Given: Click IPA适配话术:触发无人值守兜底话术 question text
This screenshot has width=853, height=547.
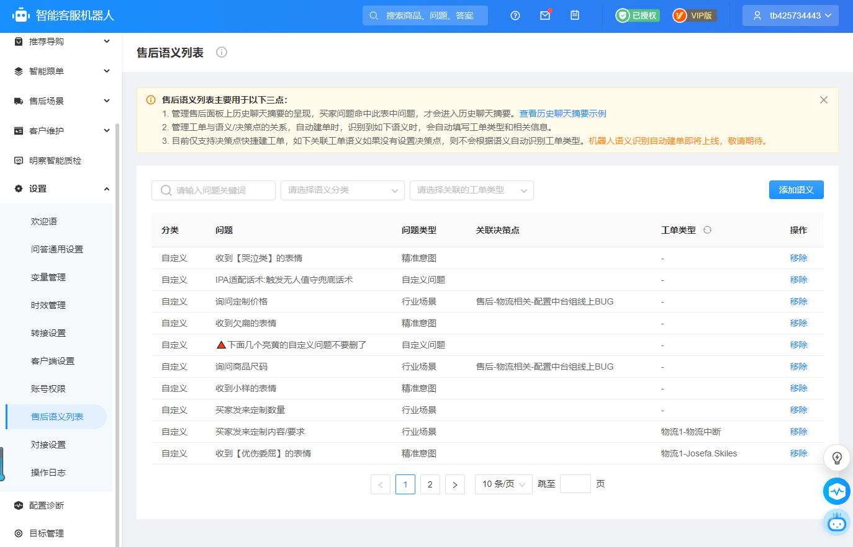Looking at the screenshot, I should (x=284, y=280).
